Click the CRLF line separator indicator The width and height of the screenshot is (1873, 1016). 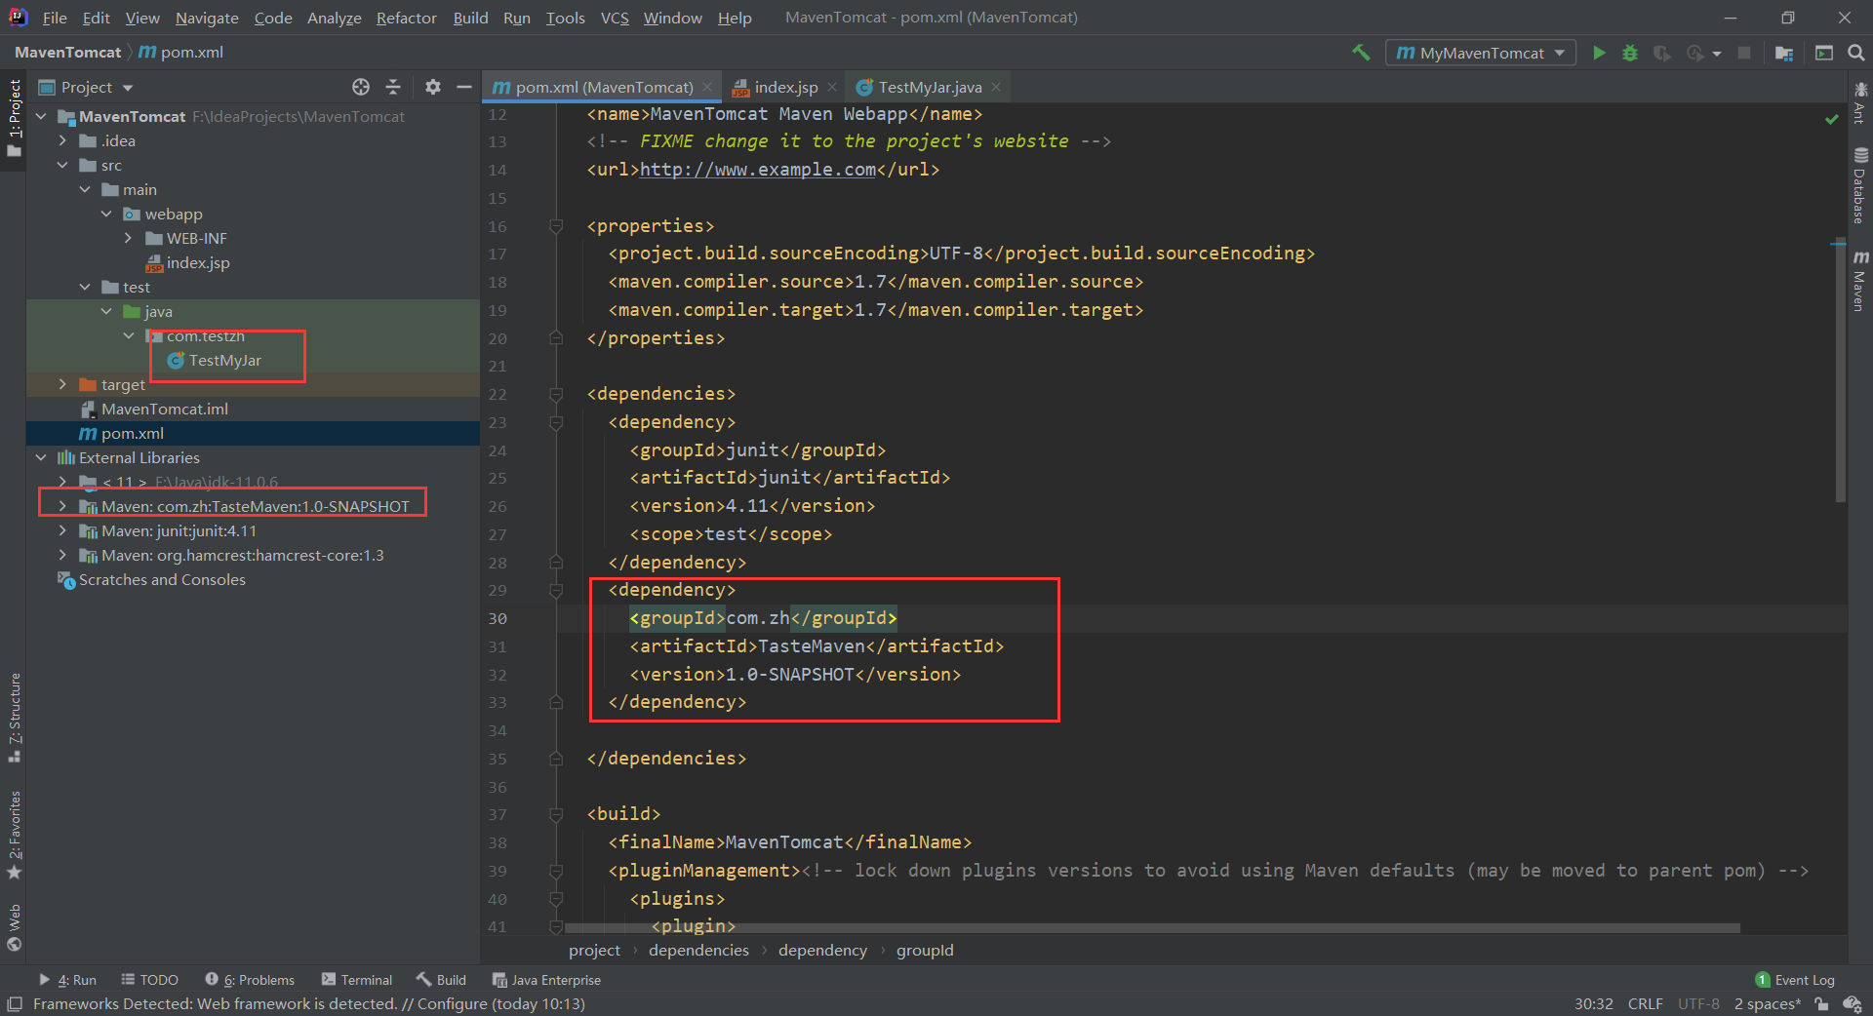tap(1645, 1003)
